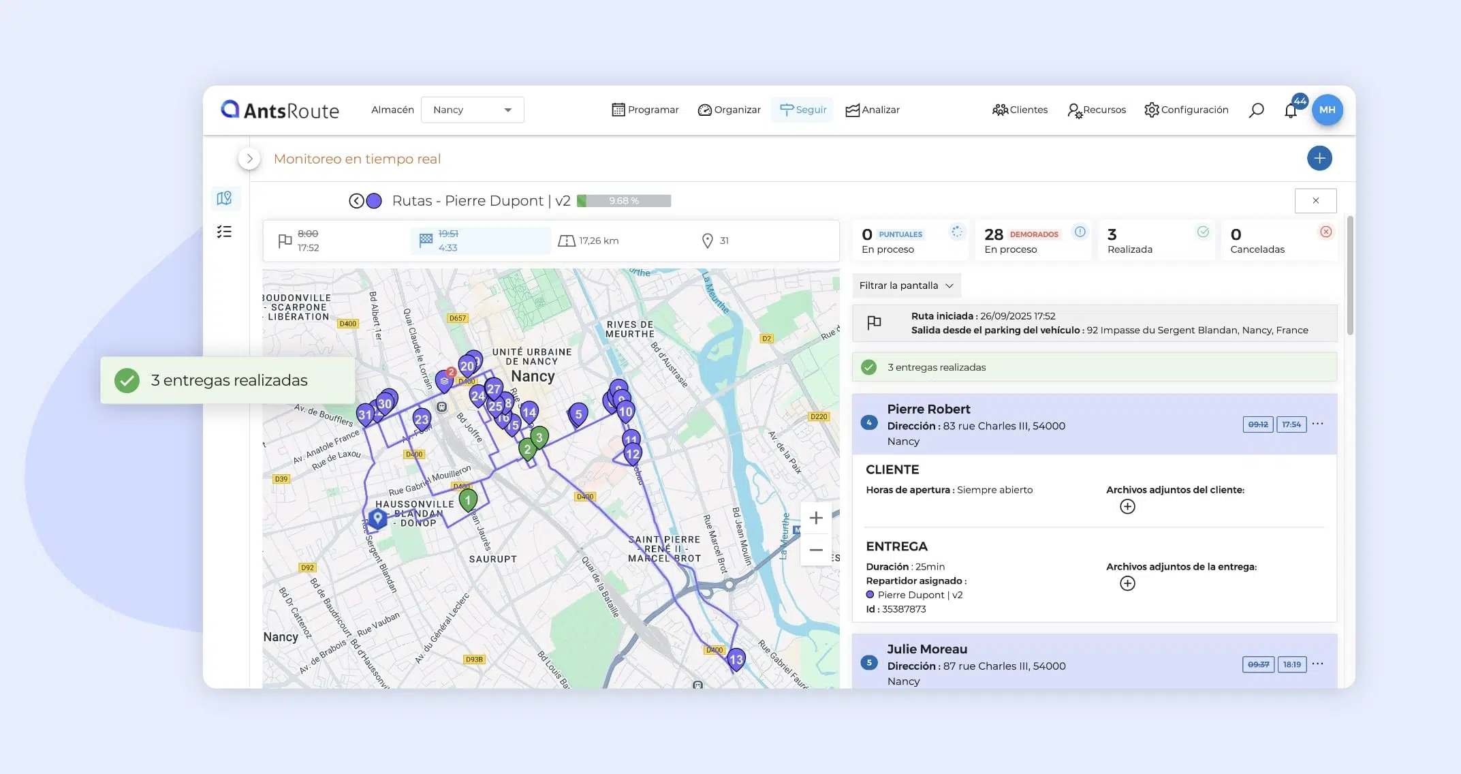Image resolution: width=1461 pixels, height=774 pixels.
Task: Open the notifications bell icon
Action: point(1291,110)
